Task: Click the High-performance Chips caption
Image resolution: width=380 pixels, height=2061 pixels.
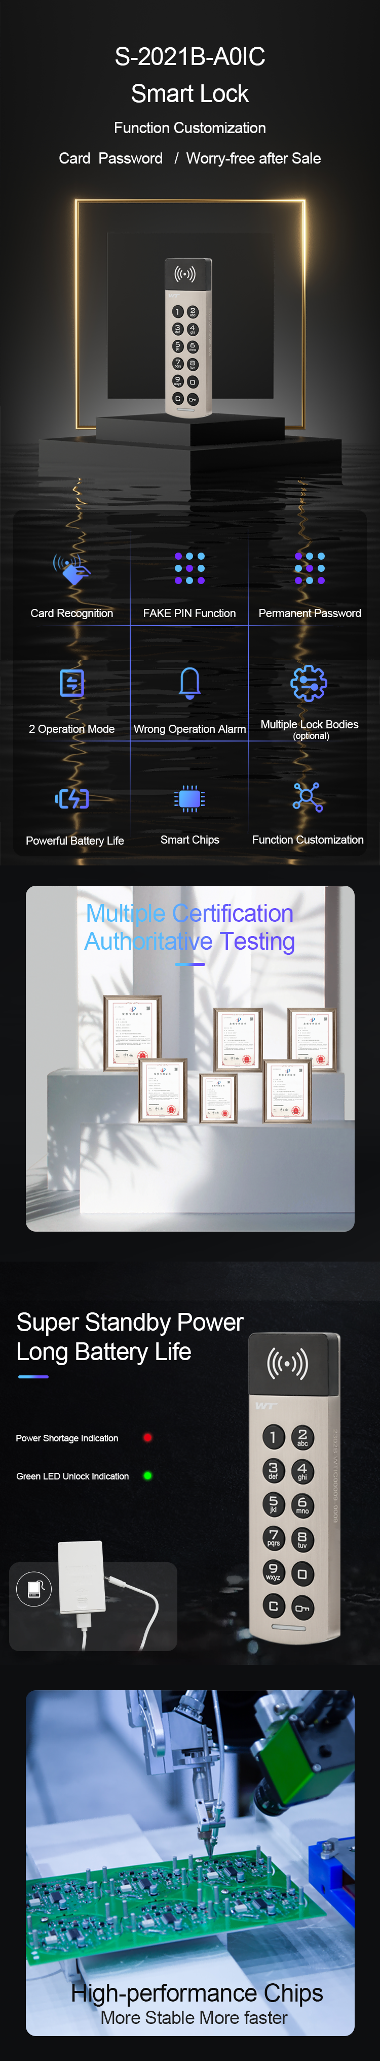Action: (197, 1992)
